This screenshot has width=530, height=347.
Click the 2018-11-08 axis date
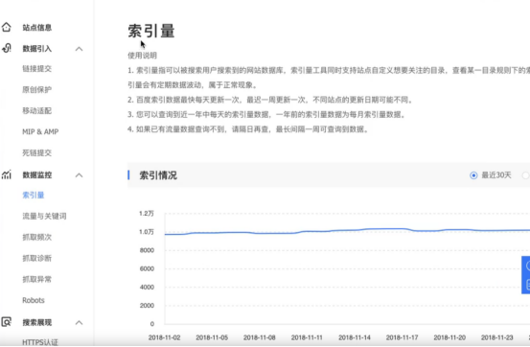260,337
